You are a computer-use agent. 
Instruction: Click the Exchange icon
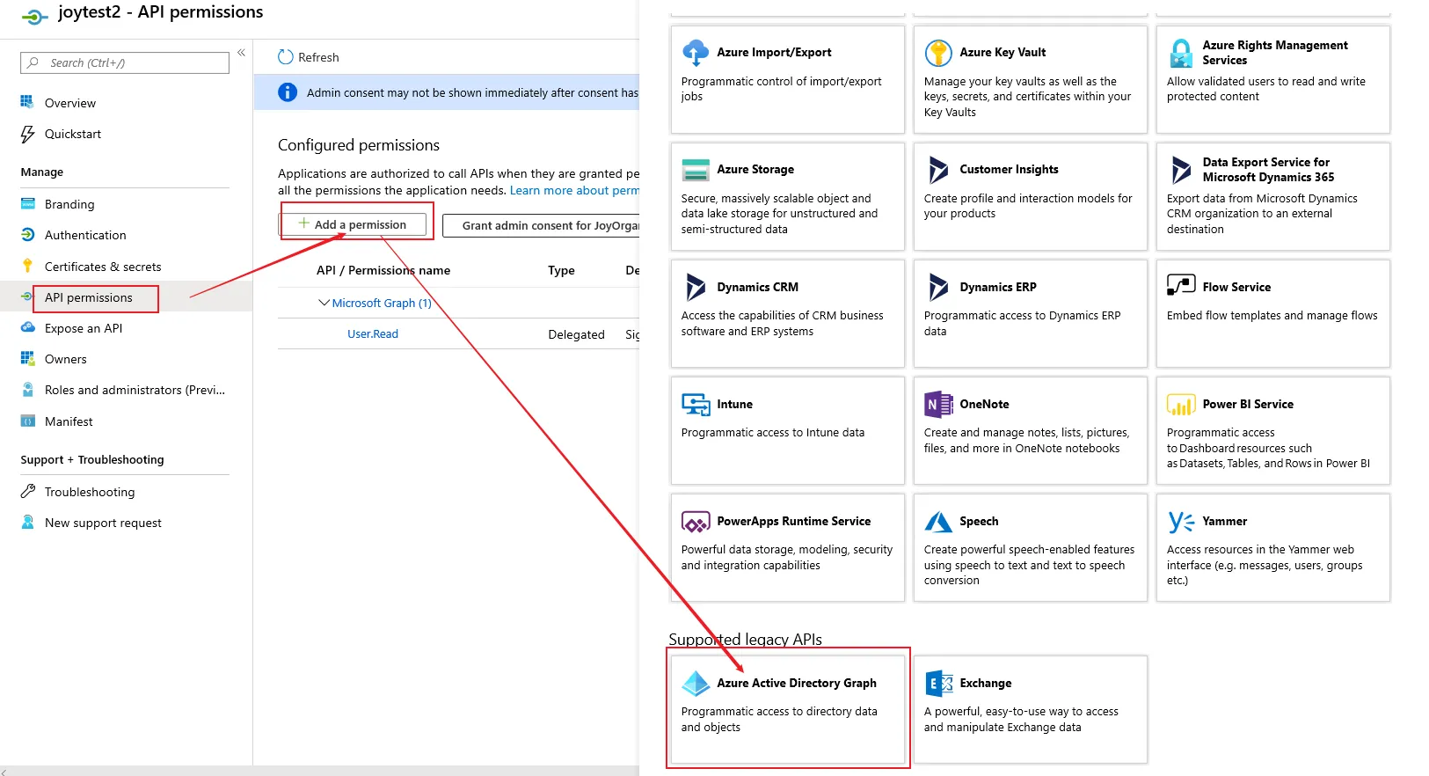click(x=938, y=684)
